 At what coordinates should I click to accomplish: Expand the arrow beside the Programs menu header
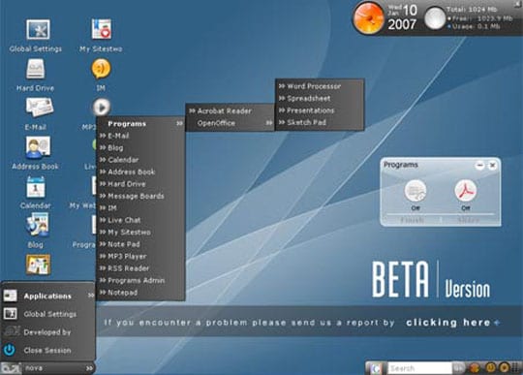pyautogui.click(x=180, y=123)
